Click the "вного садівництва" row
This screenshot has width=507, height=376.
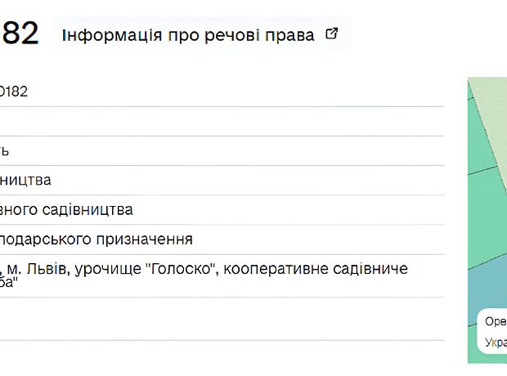(x=67, y=209)
